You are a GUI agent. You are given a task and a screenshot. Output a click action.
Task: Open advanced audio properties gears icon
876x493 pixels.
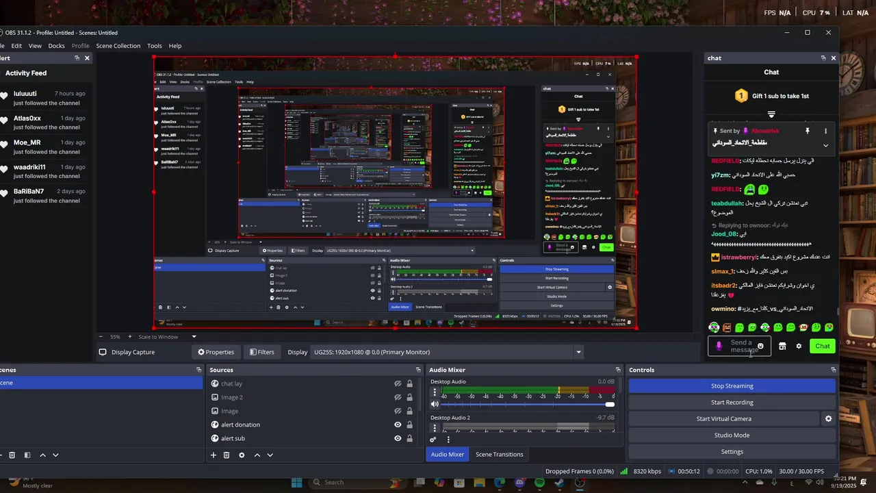tap(433, 440)
